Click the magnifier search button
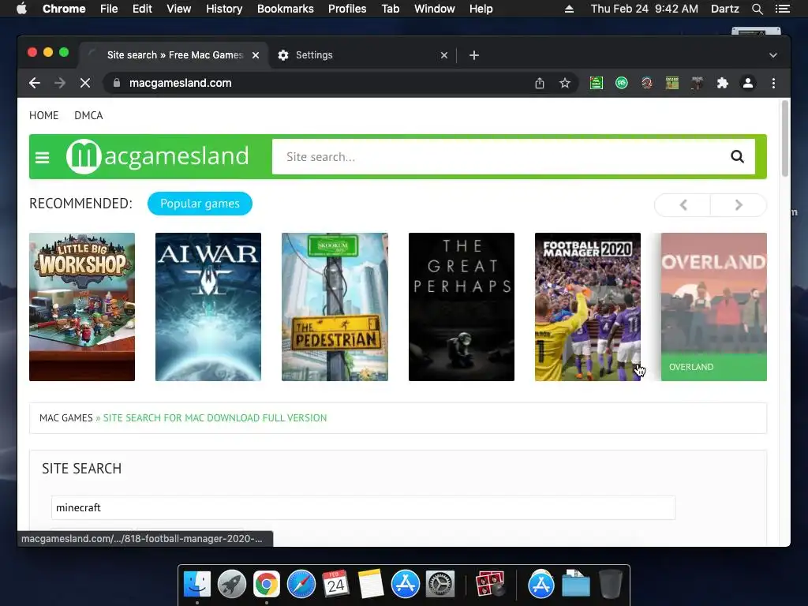 coord(738,157)
